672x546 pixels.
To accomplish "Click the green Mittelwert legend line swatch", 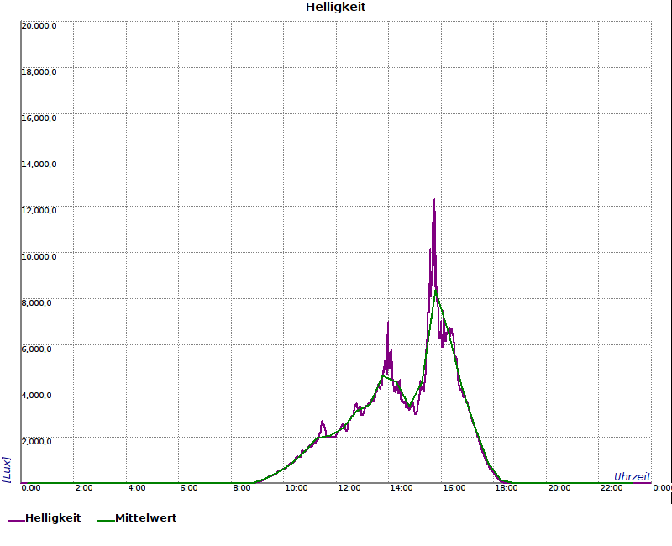I will tap(106, 521).
